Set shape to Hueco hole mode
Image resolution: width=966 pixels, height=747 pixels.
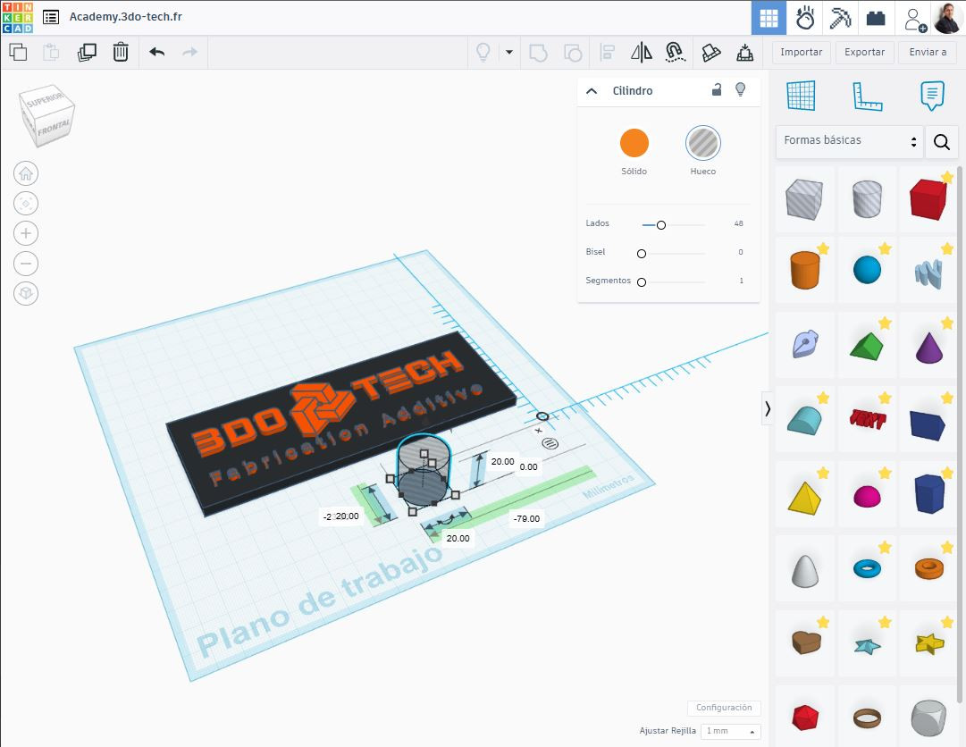click(703, 143)
